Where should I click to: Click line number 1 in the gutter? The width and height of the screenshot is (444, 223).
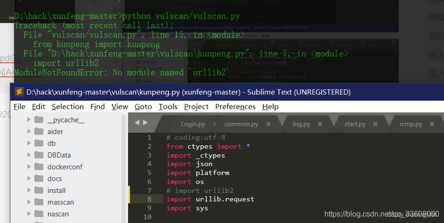[149, 137]
